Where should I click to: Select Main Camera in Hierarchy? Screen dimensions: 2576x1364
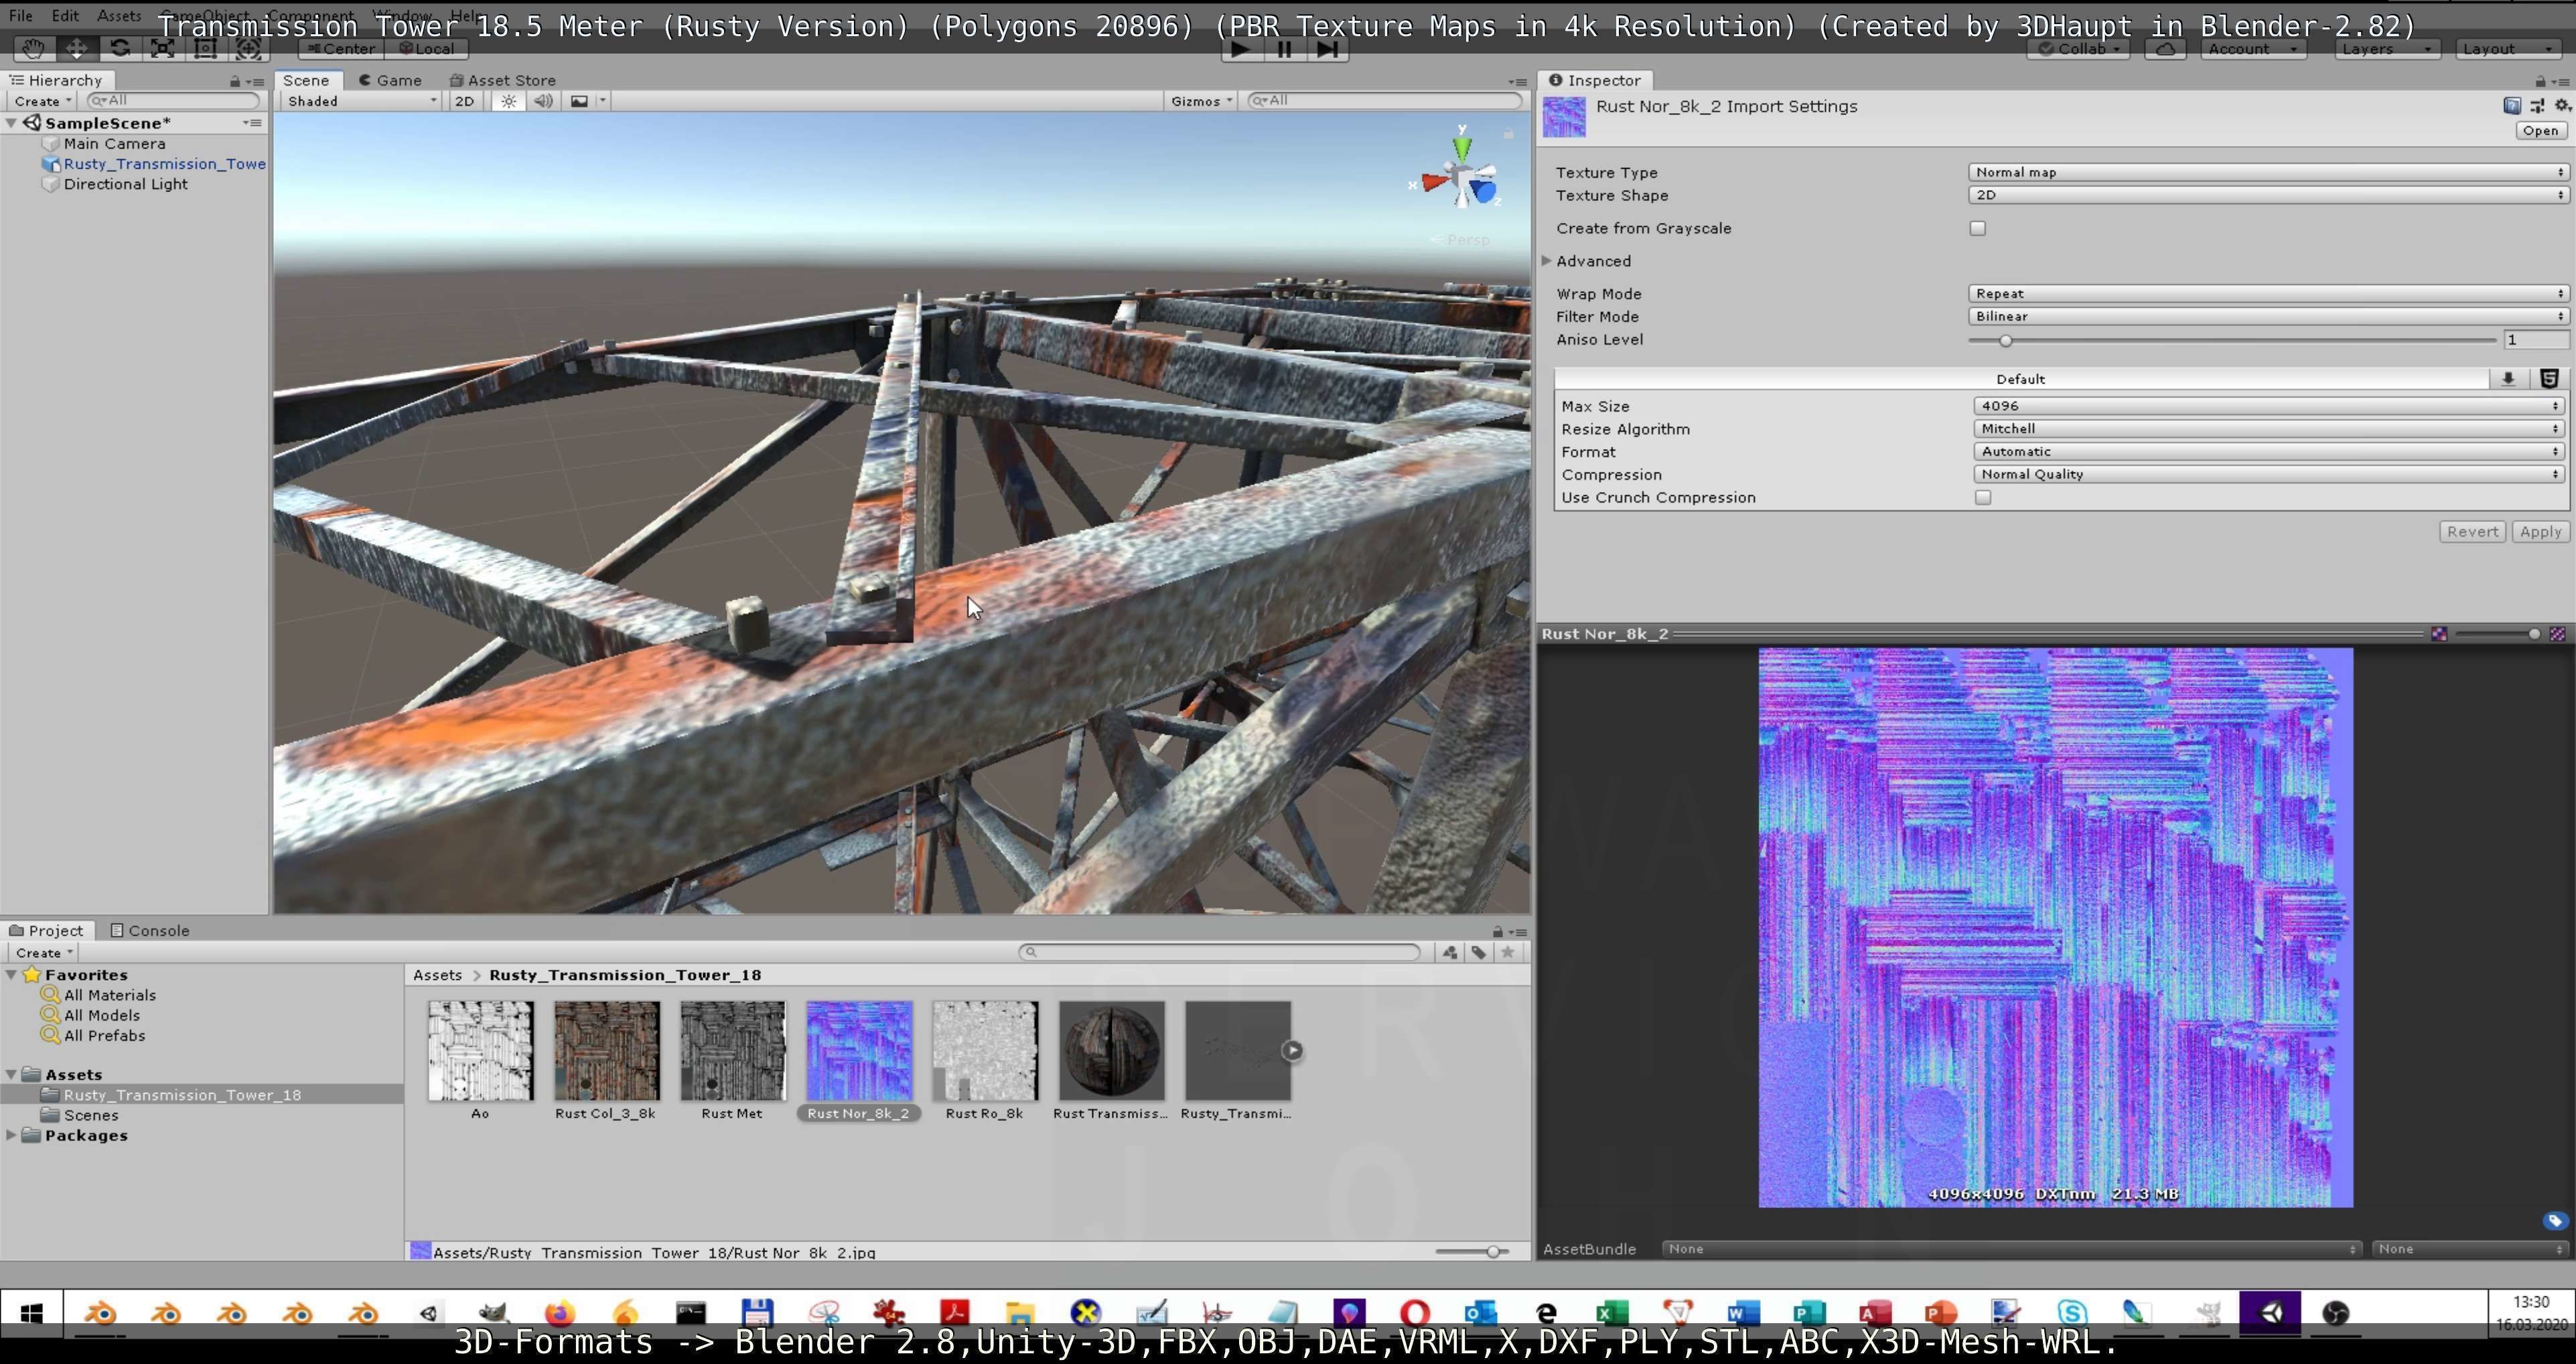114,143
